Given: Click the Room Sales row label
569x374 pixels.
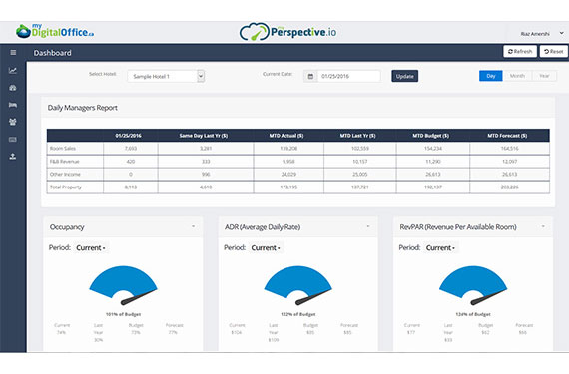Looking at the screenshot, I should point(63,149).
